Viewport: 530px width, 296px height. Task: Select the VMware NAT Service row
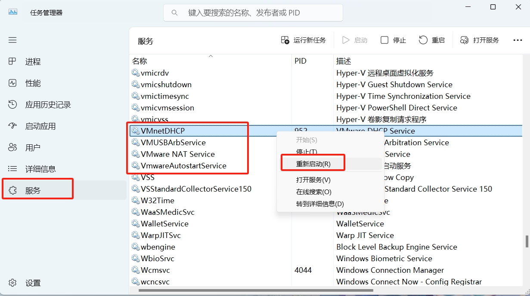(325, 154)
